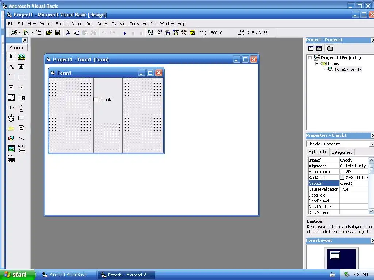Click the form thumbnail in Form Layout
The image size is (374, 280).
(x=335, y=255)
